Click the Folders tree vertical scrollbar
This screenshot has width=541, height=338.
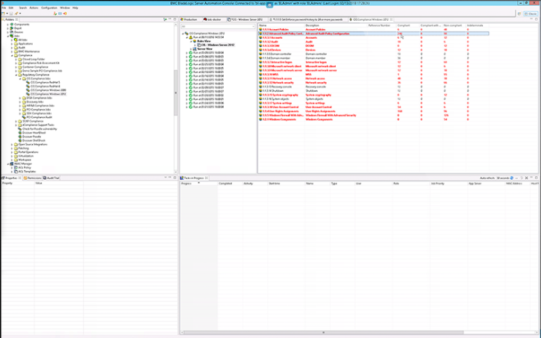point(175,93)
